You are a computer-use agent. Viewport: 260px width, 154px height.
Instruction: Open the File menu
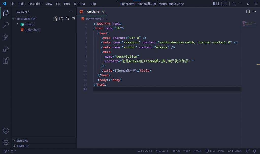point(13,4)
